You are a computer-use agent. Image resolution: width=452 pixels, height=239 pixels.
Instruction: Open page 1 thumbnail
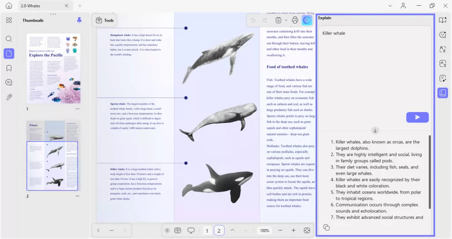(53, 68)
